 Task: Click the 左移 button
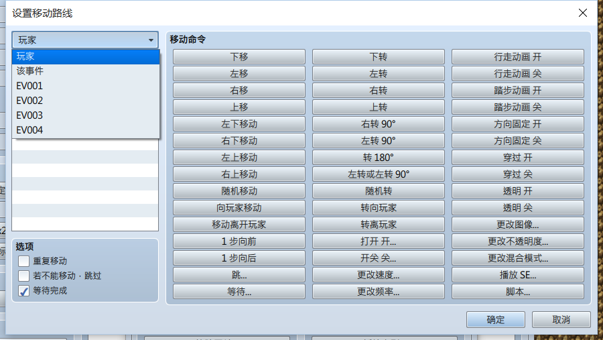(239, 74)
